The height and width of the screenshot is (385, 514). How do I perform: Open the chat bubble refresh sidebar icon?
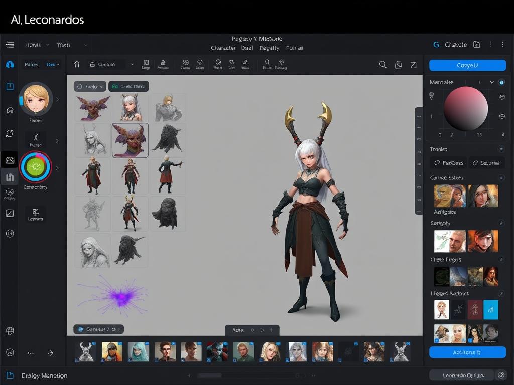(x=10, y=133)
